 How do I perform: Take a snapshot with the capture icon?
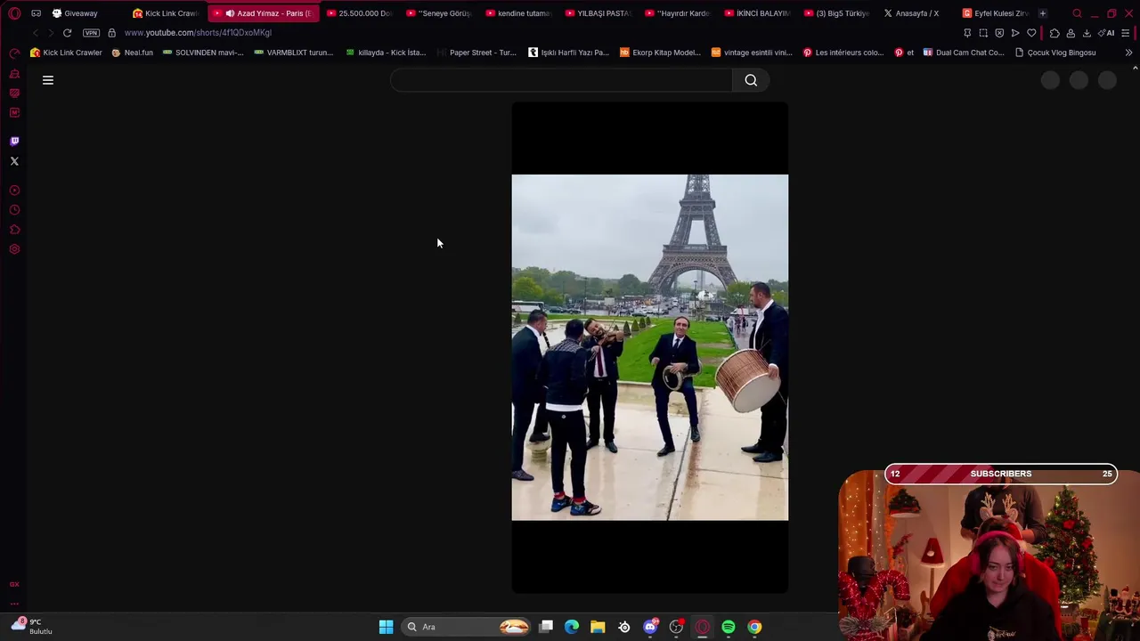tap(983, 33)
